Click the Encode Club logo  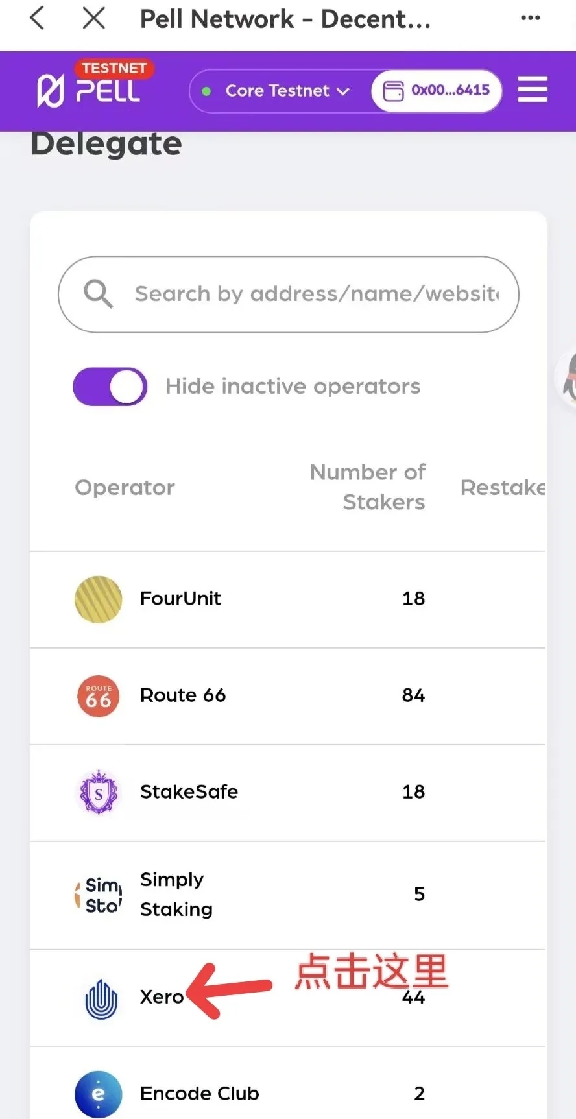coord(99,1094)
